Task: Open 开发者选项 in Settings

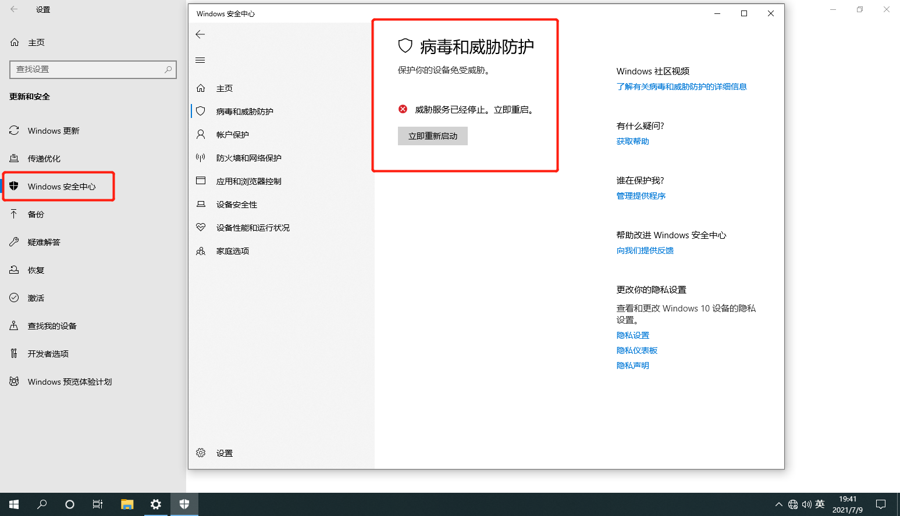Action: [48, 354]
